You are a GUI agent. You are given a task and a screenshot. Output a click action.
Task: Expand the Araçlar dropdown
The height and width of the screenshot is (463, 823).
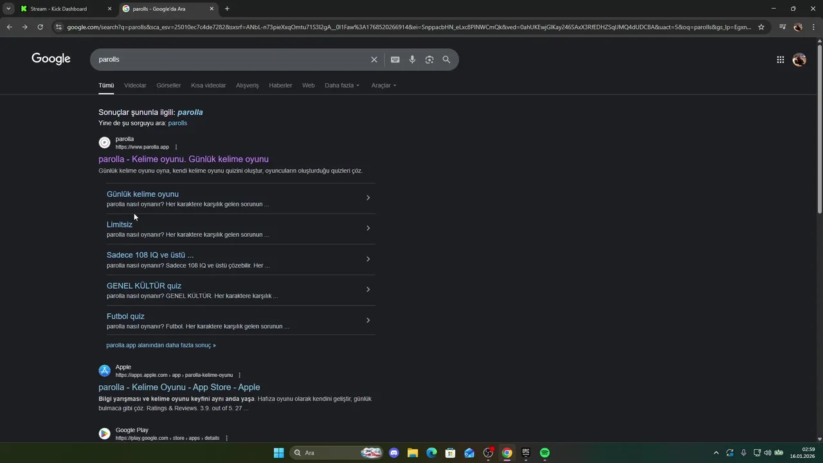point(384,85)
